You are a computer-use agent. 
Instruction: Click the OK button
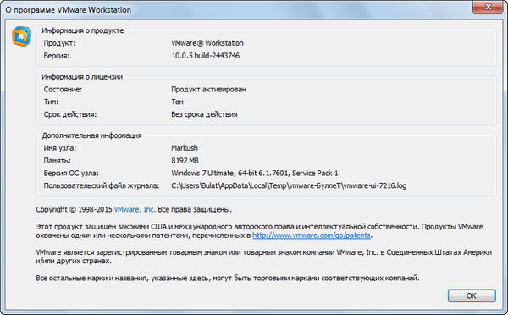472,296
